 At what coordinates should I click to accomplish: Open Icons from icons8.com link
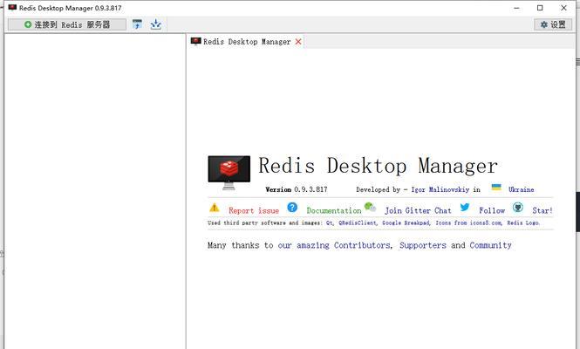(x=468, y=222)
